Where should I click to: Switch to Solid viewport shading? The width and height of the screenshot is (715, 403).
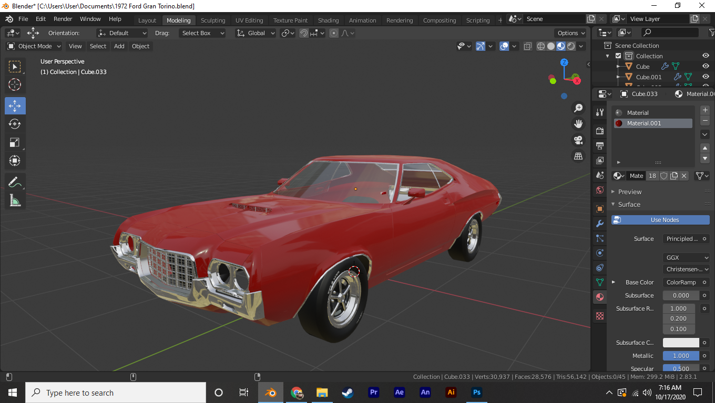(x=551, y=46)
